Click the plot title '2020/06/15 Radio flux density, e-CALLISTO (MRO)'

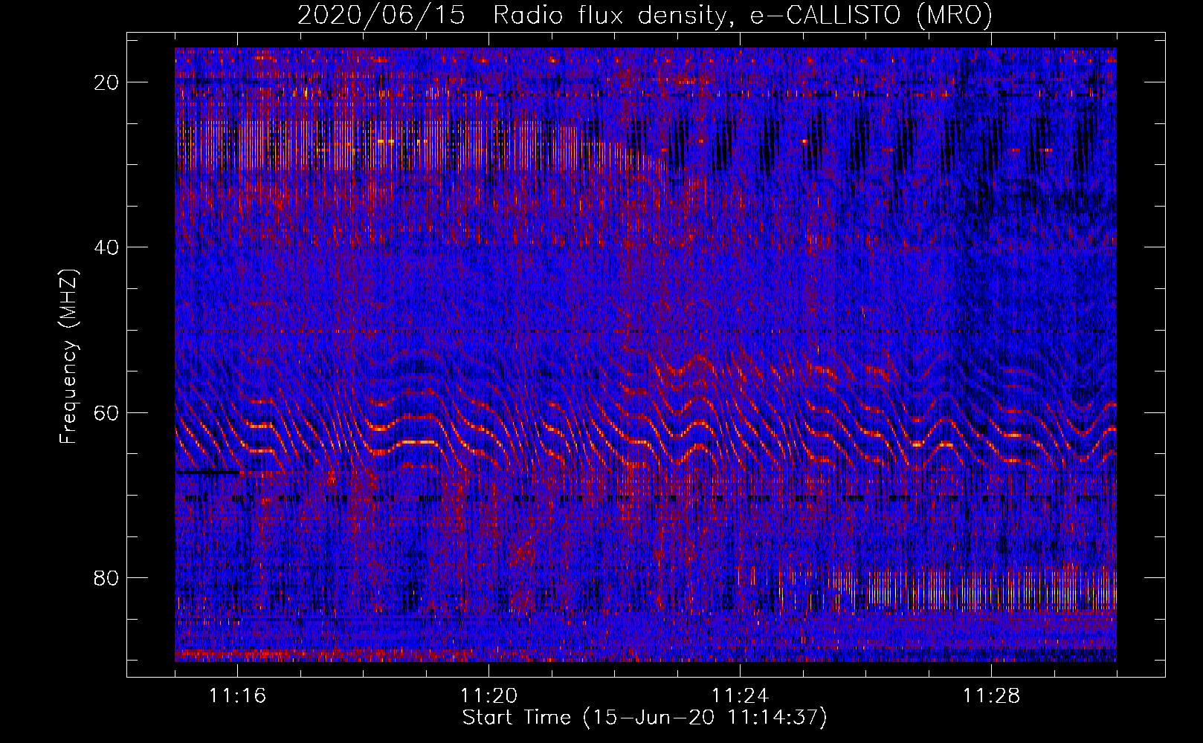(645, 15)
